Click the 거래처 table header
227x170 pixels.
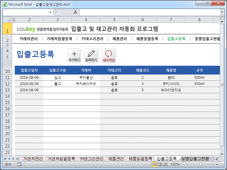click(86, 70)
